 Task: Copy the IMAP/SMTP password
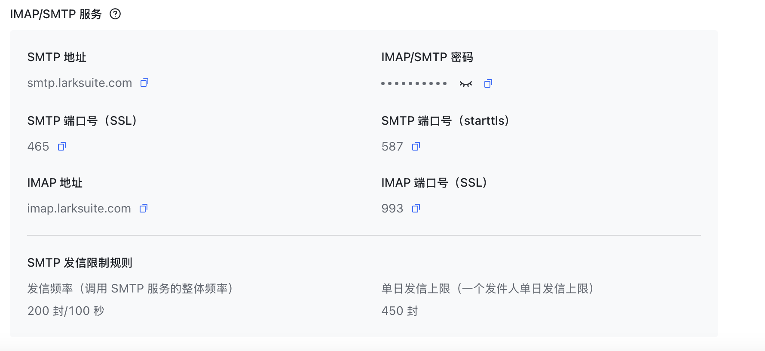(488, 83)
